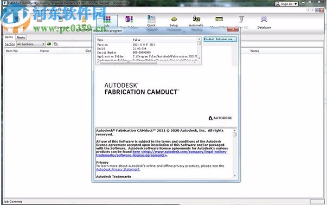Click the license text scroll up arrow
The image size is (327, 205).
point(235,130)
